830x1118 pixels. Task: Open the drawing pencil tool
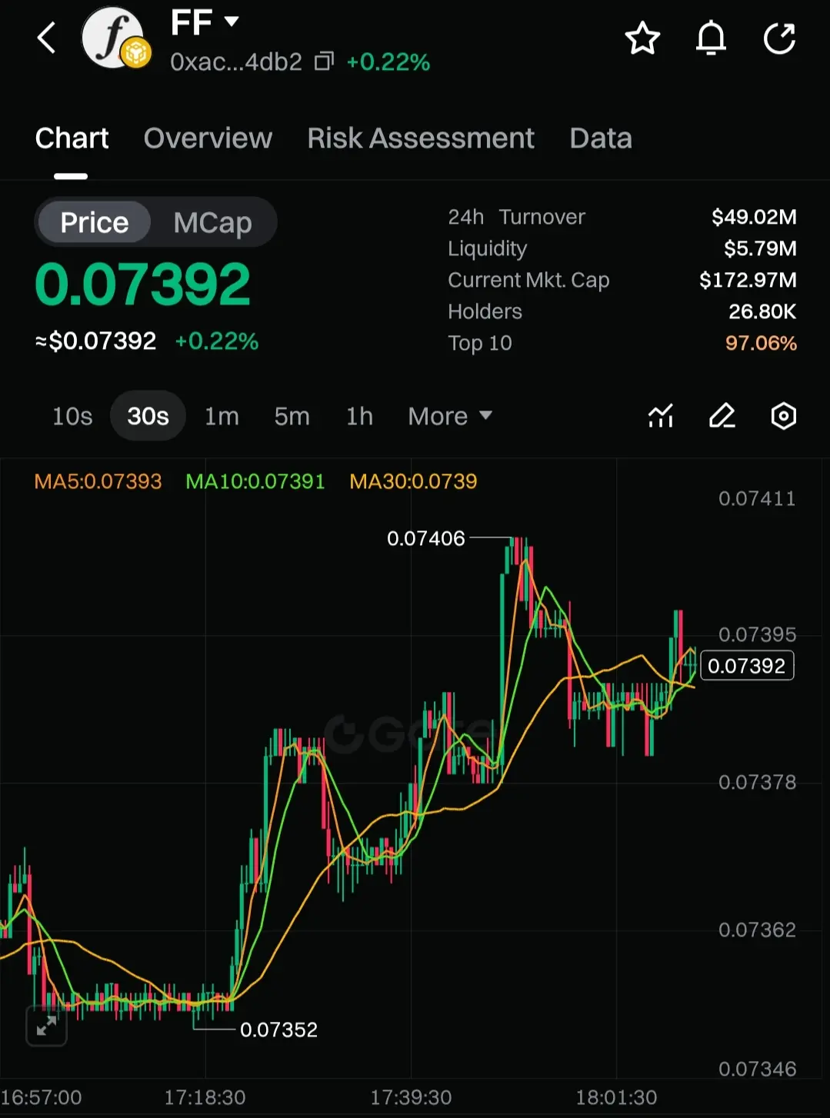[x=722, y=416]
